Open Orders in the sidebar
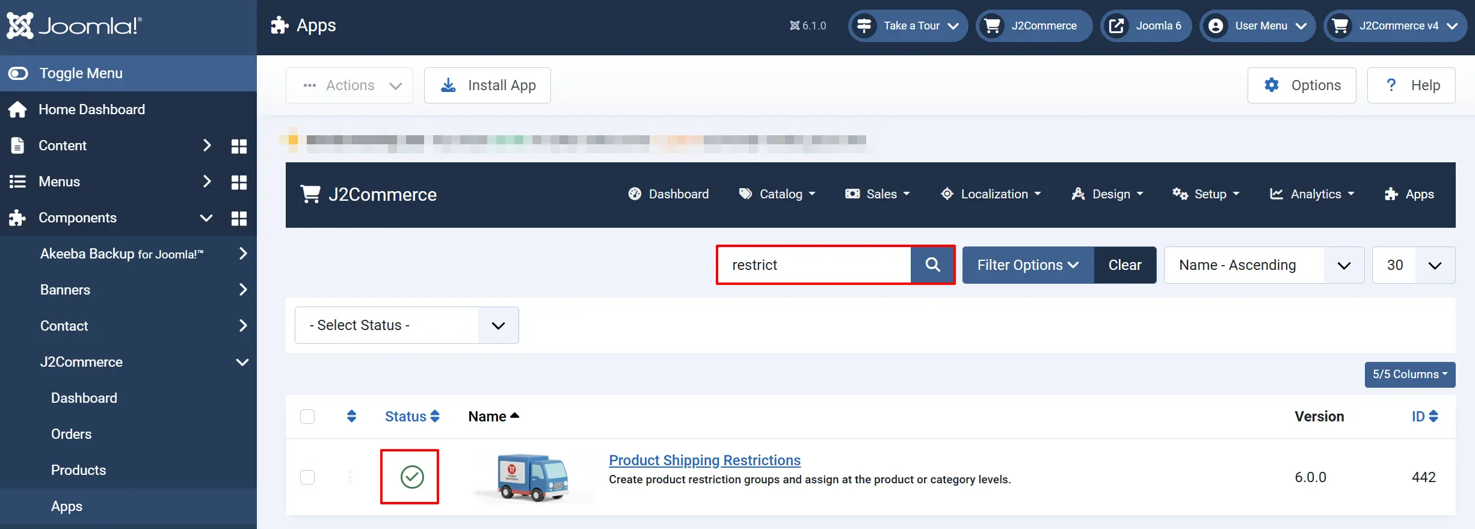This screenshot has height=529, width=1475. 72,434
